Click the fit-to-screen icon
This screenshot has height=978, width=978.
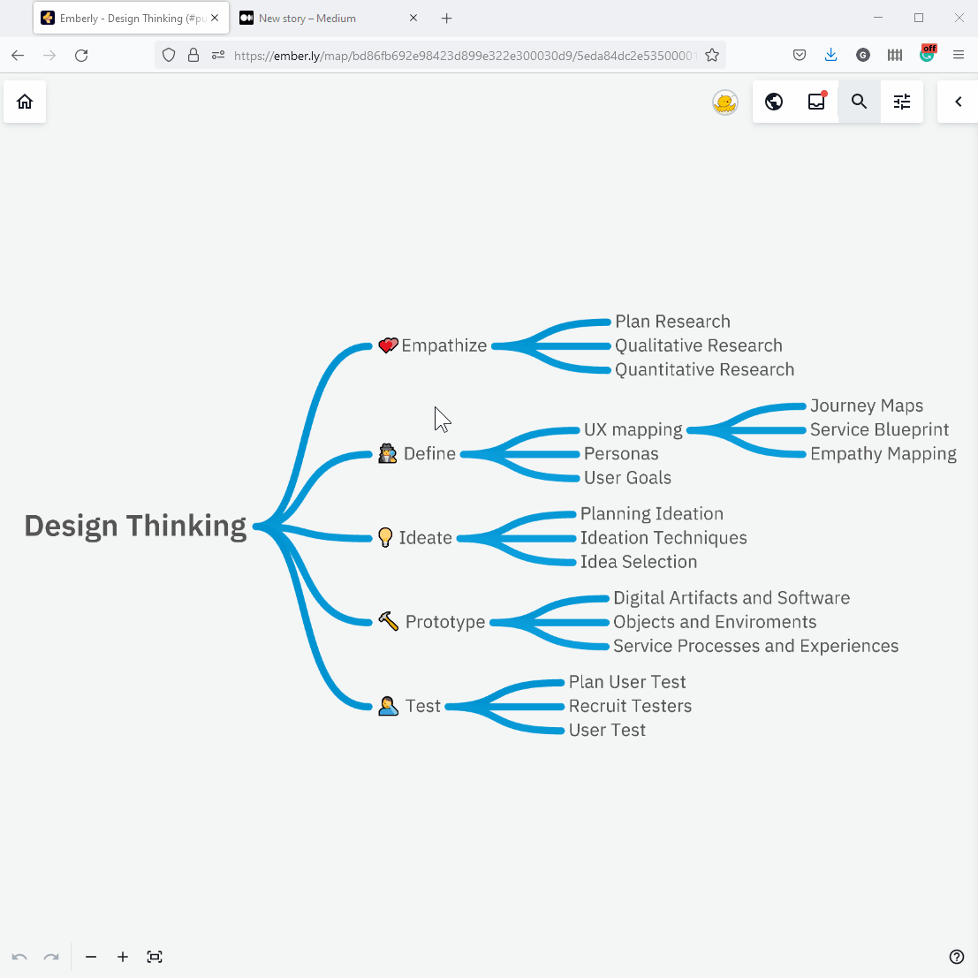pyautogui.click(x=155, y=957)
